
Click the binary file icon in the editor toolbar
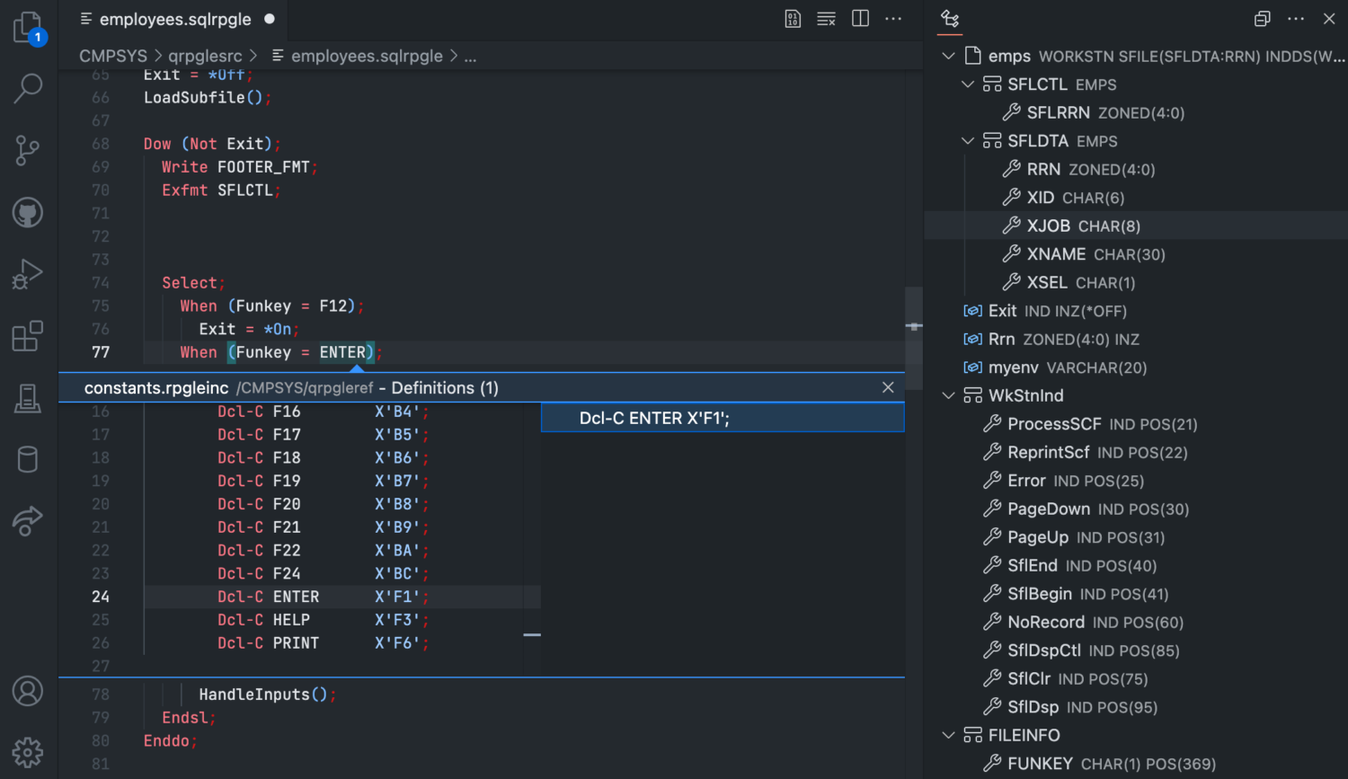792,18
